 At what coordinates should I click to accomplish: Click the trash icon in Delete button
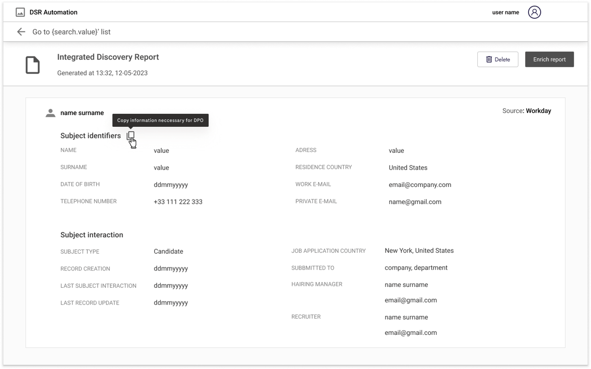tap(489, 60)
